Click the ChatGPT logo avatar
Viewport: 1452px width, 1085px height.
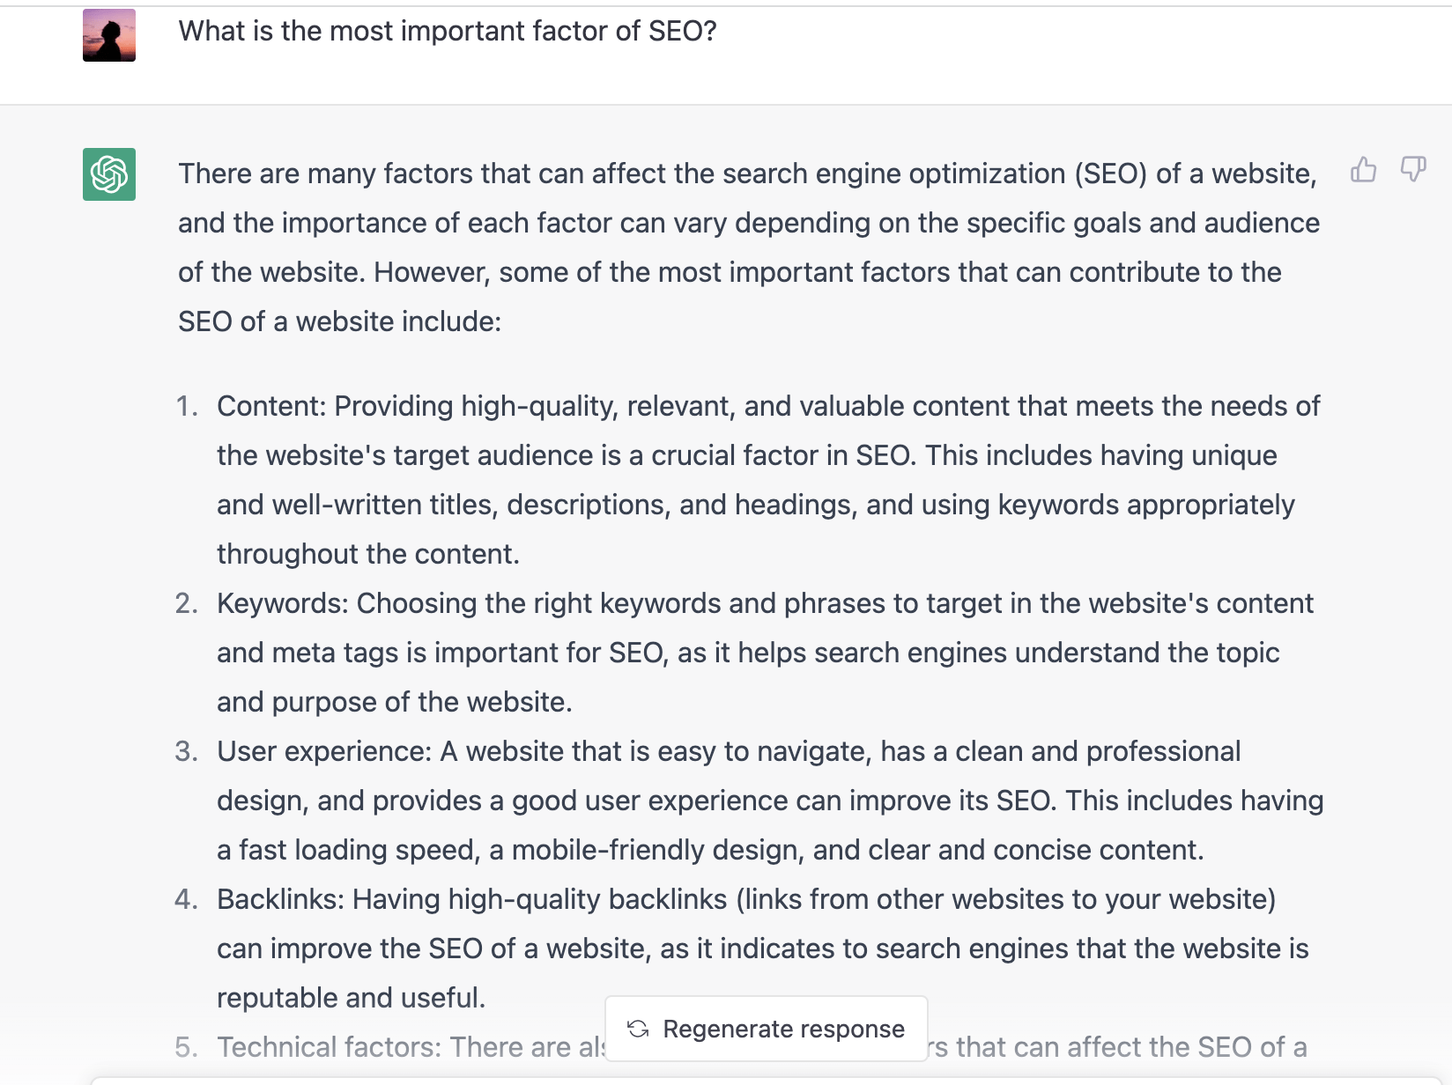[109, 174]
